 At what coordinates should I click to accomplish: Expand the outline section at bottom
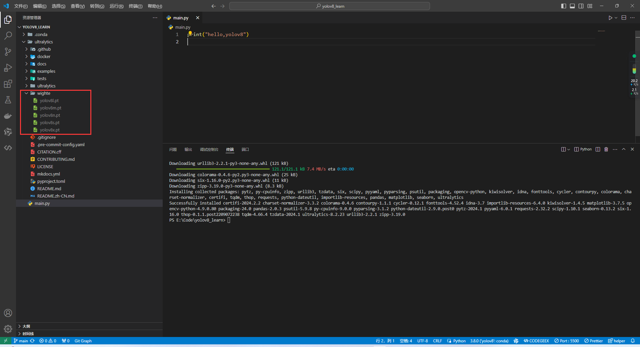(x=89, y=326)
